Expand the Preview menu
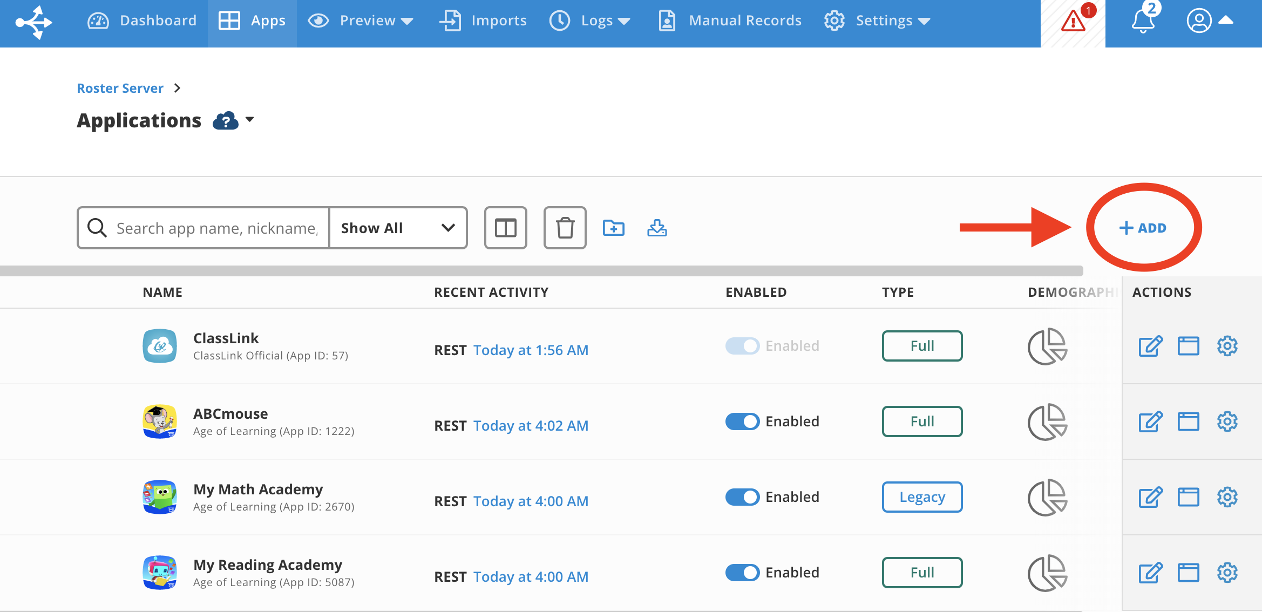 [361, 21]
